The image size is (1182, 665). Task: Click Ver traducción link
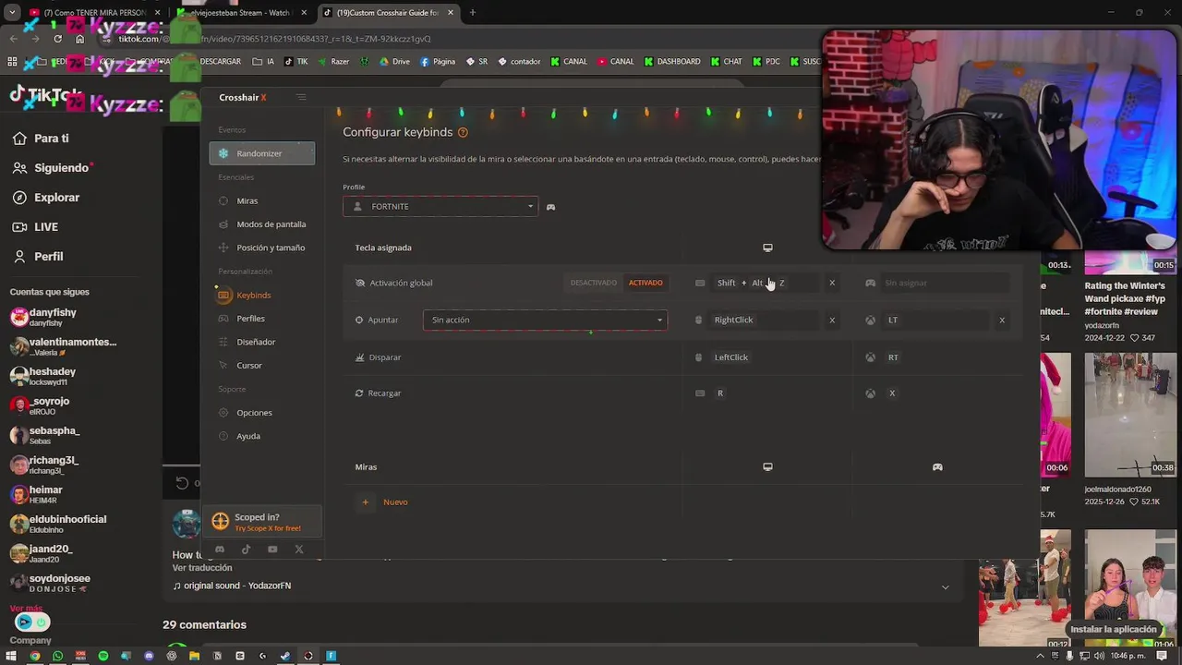[202, 568]
